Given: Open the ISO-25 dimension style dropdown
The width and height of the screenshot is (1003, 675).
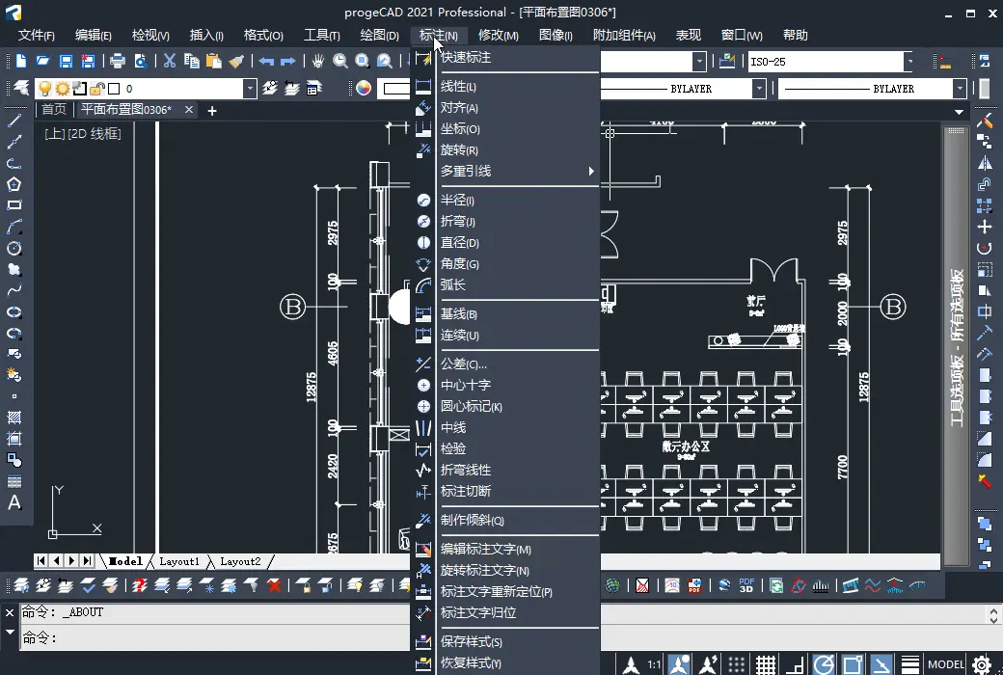Looking at the screenshot, I should [x=908, y=62].
